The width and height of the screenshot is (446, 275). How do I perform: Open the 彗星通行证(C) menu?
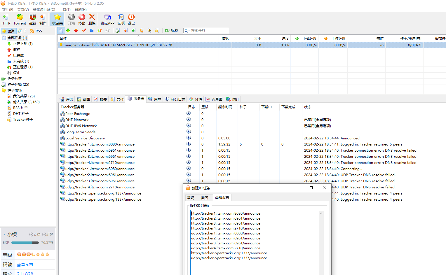pos(44,9)
